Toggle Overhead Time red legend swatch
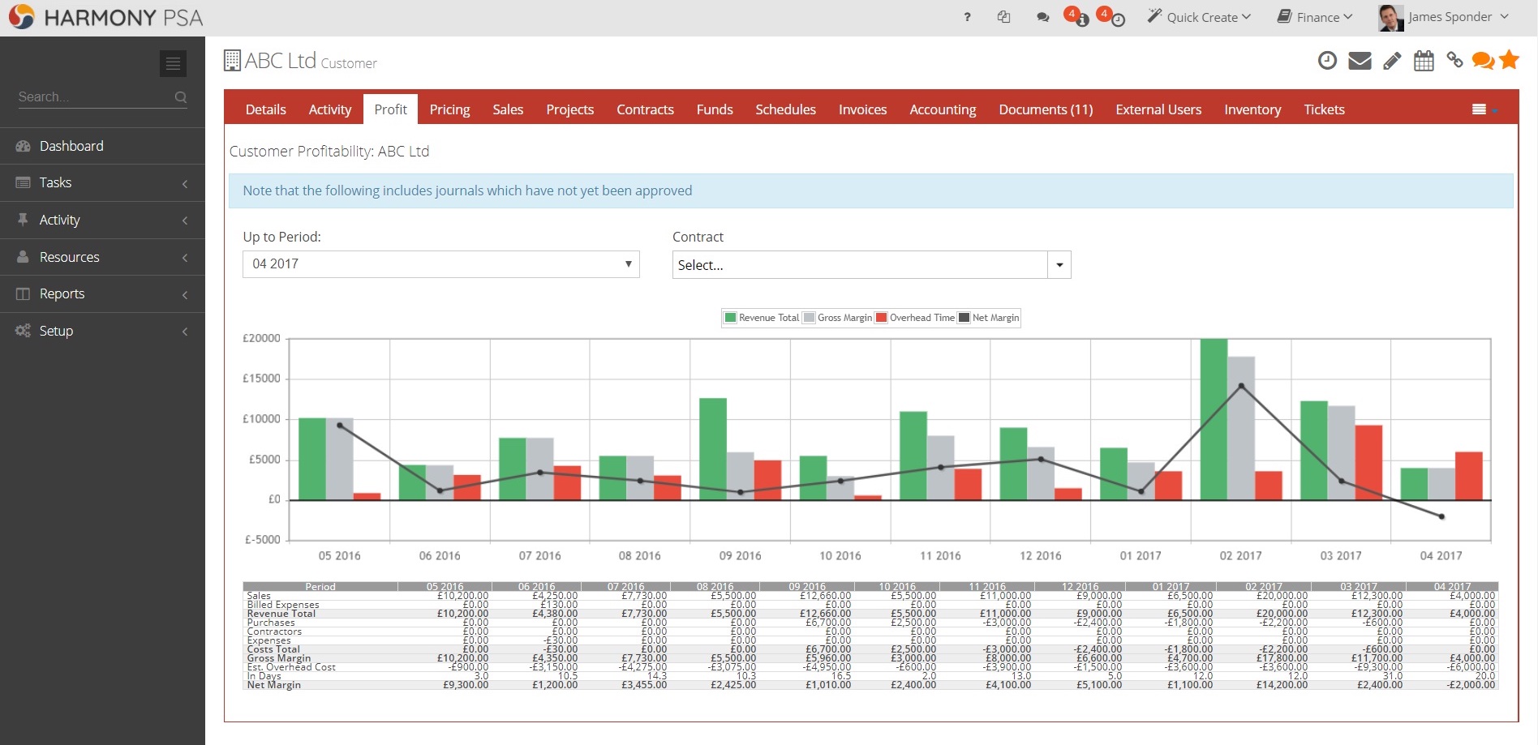 point(881,318)
